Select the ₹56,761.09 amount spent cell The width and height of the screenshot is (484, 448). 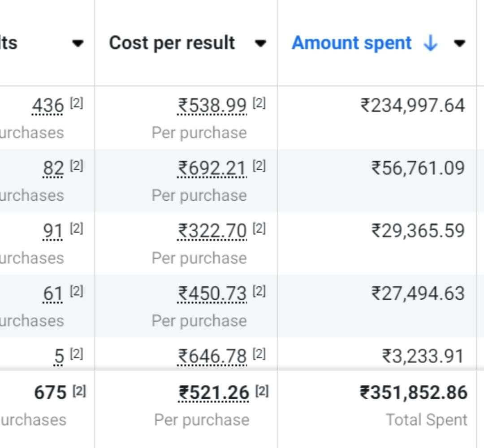point(418,168)
